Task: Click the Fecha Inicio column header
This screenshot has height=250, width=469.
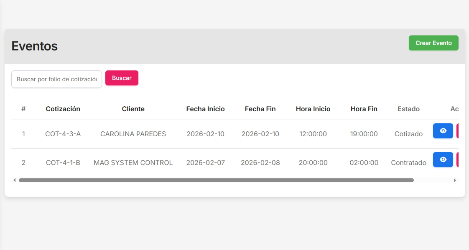Action: click(206, 109)
